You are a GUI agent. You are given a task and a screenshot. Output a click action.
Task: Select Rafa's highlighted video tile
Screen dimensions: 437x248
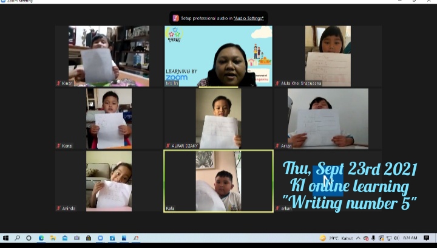[218, 181]
